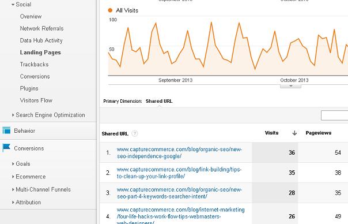
Task: Open Network Referrals report
Action: tap(41, 28)
